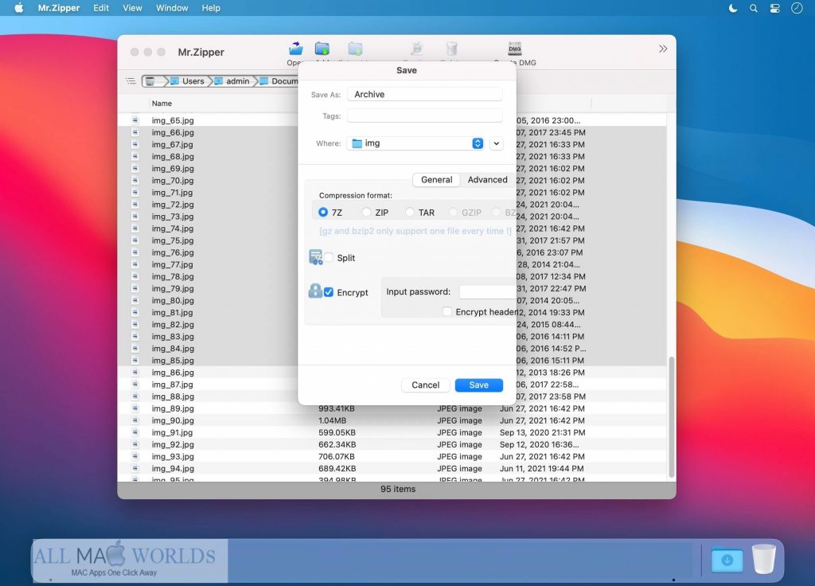Toggle the path list view icon
Image resolution: width=815 pixels, height=586 pixels.
[x=131, y=81]
